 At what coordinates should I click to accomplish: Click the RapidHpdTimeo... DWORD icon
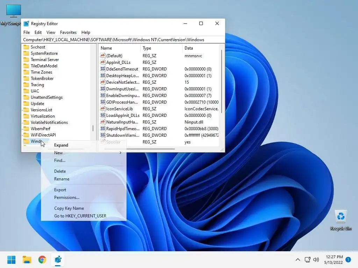point(103,128)
